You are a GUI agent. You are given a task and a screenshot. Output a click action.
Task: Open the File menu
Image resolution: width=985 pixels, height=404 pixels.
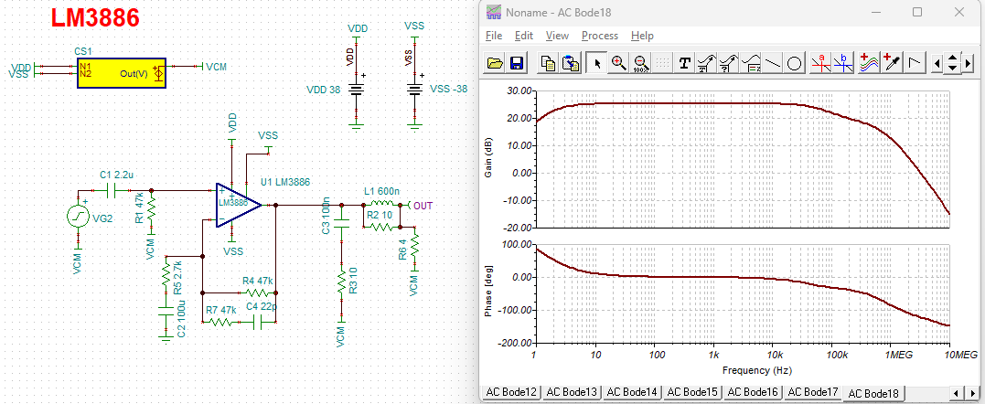click(x=494, y=36)
